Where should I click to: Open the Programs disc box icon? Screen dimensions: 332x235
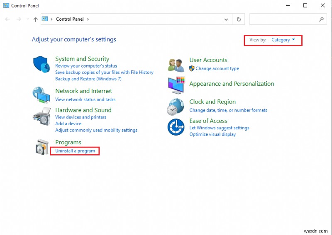click(x=41, y=147)
